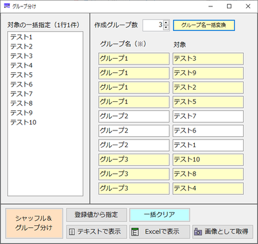
Task: Select the テスト5 line in target list
Action: (21, 75)
